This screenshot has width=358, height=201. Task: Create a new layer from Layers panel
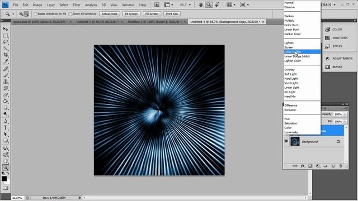coord(333,166)
